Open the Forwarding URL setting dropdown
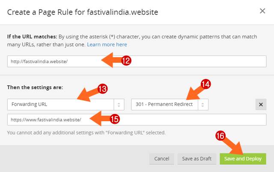274x172 pixels. (61, 105)
